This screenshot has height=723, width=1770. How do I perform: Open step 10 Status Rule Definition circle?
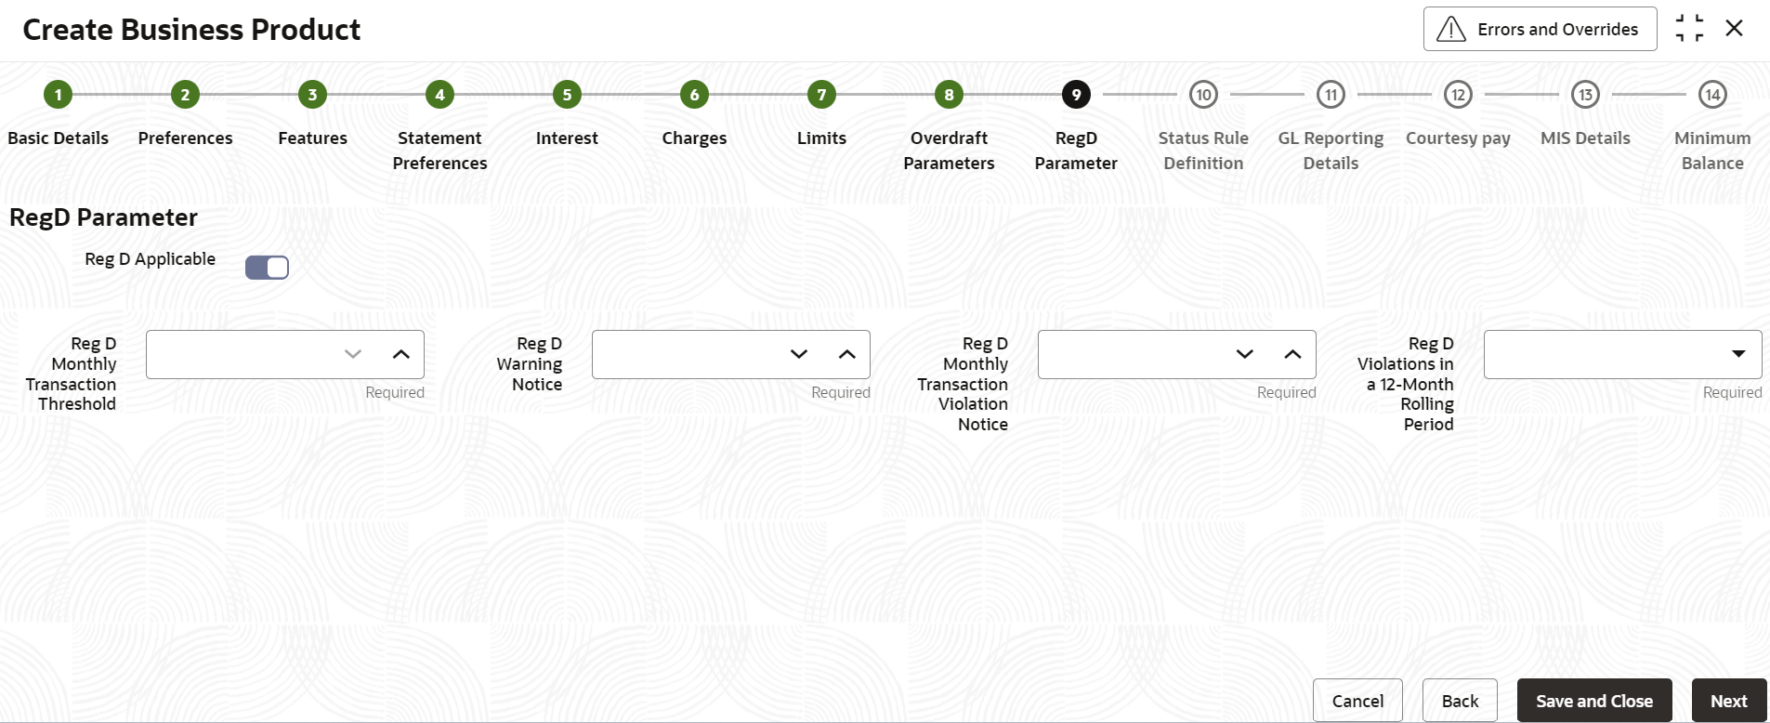1203,94
